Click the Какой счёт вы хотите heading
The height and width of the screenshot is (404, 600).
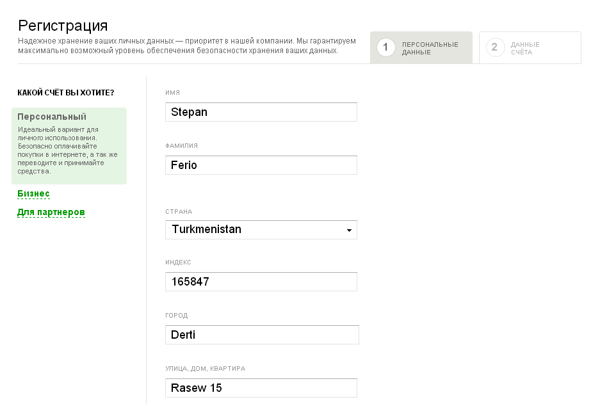(x=66, y=93)
